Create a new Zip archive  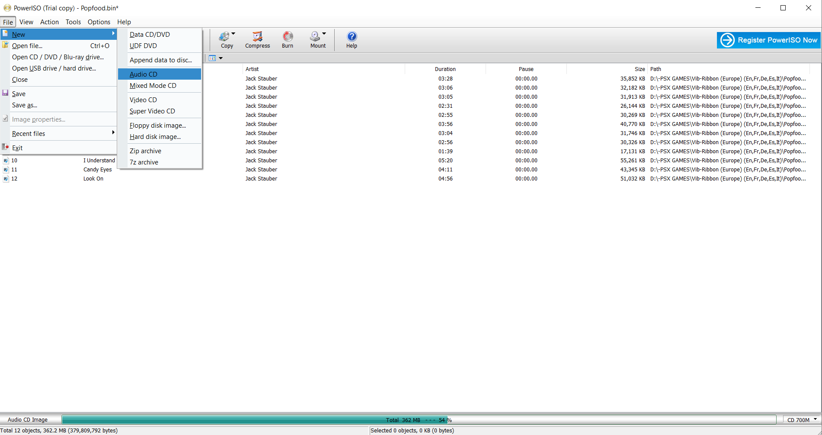pyautogui.click(x=160, y=151)
